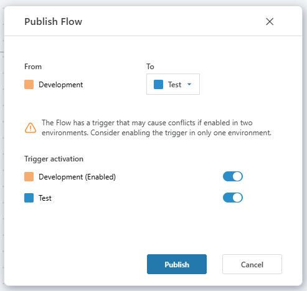Click the Publish Flow dialog title
This screenshot has width=307, height=291.
coord(54,22)
